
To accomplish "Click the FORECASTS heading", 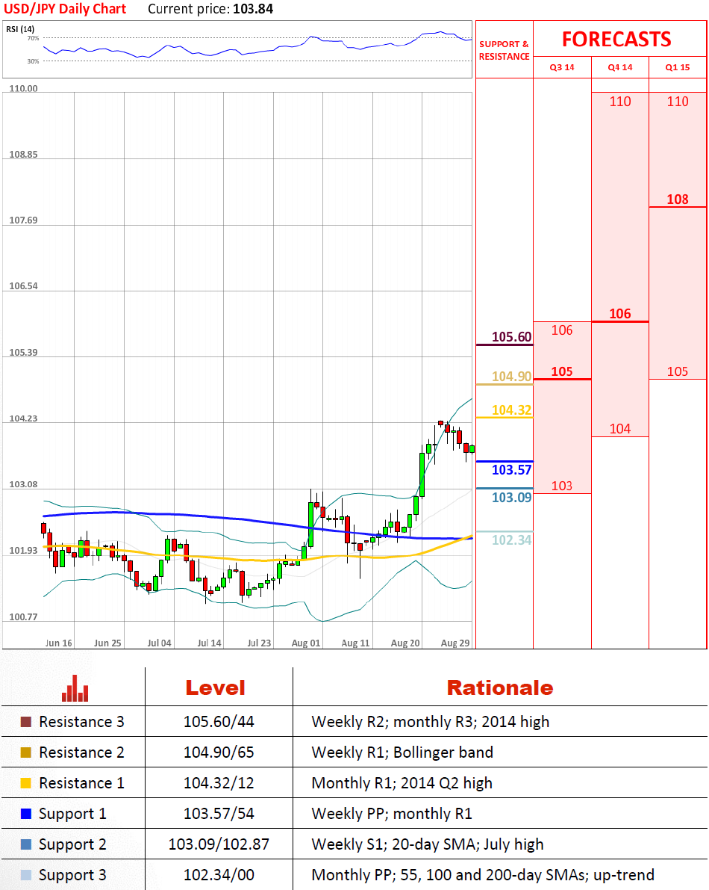I will pyautogui.click(x=616, y=39).
